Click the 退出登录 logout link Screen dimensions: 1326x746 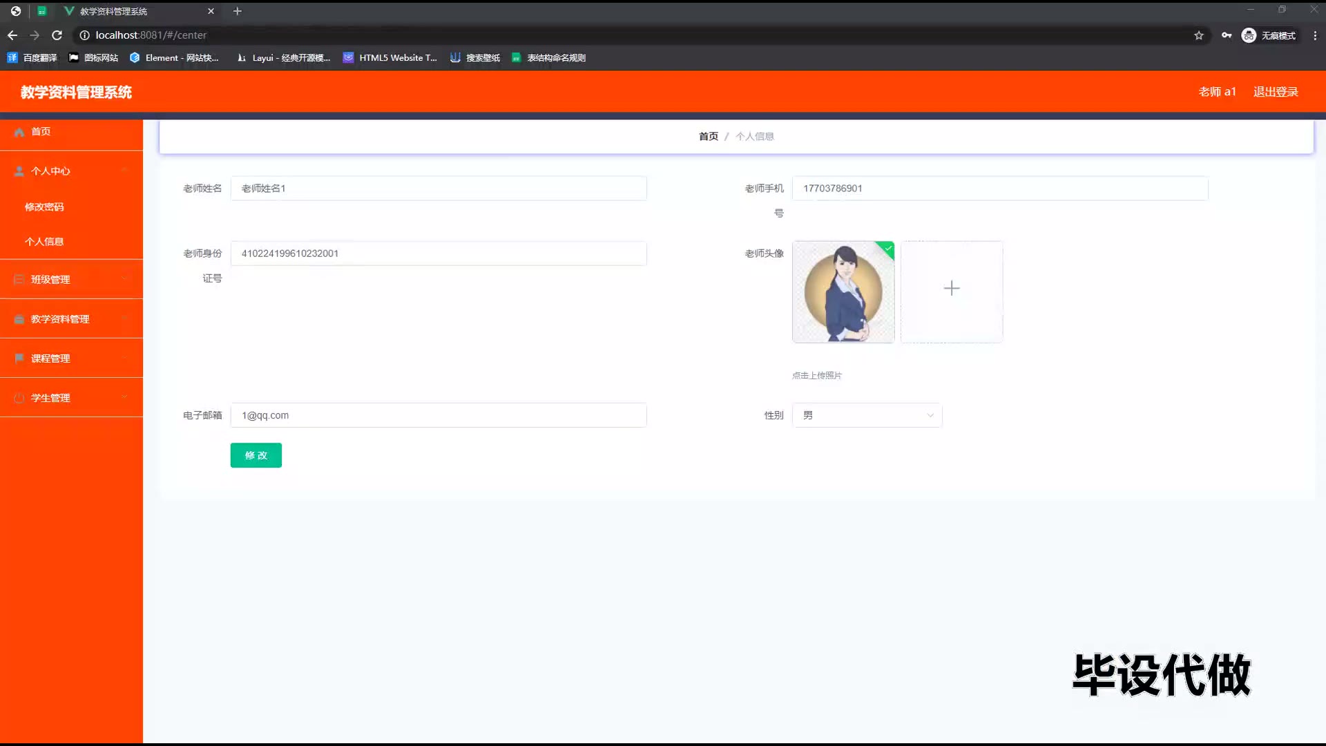(1276, 92)
